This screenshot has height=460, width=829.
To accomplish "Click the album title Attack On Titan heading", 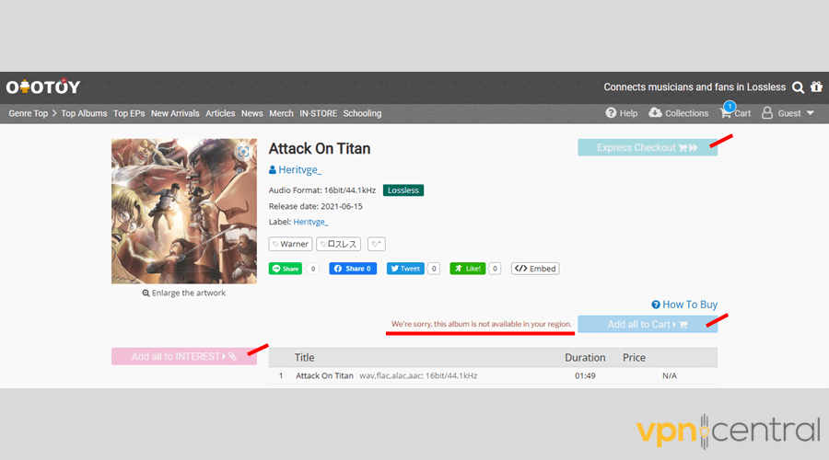I will pyautogui.click(x=320, y=148).
